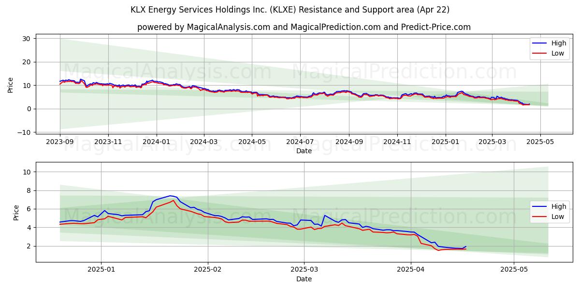Screen dimensions: 580x290
Task: Click the '6' y-axis tick in bottom chart
Action: (29, 209)
